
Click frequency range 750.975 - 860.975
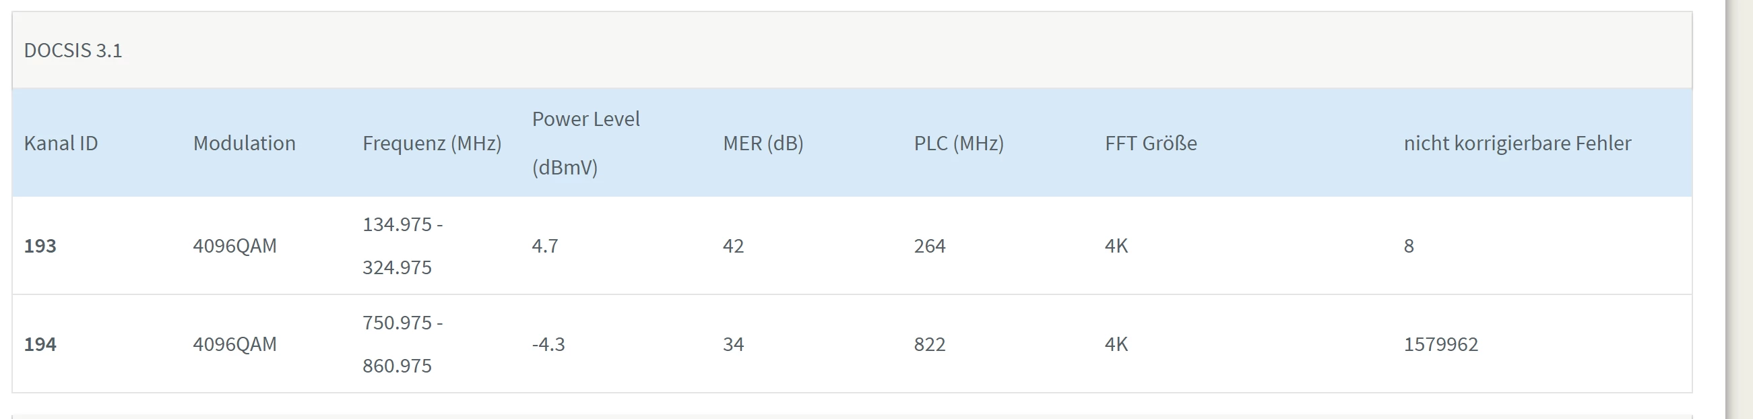click(402, 344)
